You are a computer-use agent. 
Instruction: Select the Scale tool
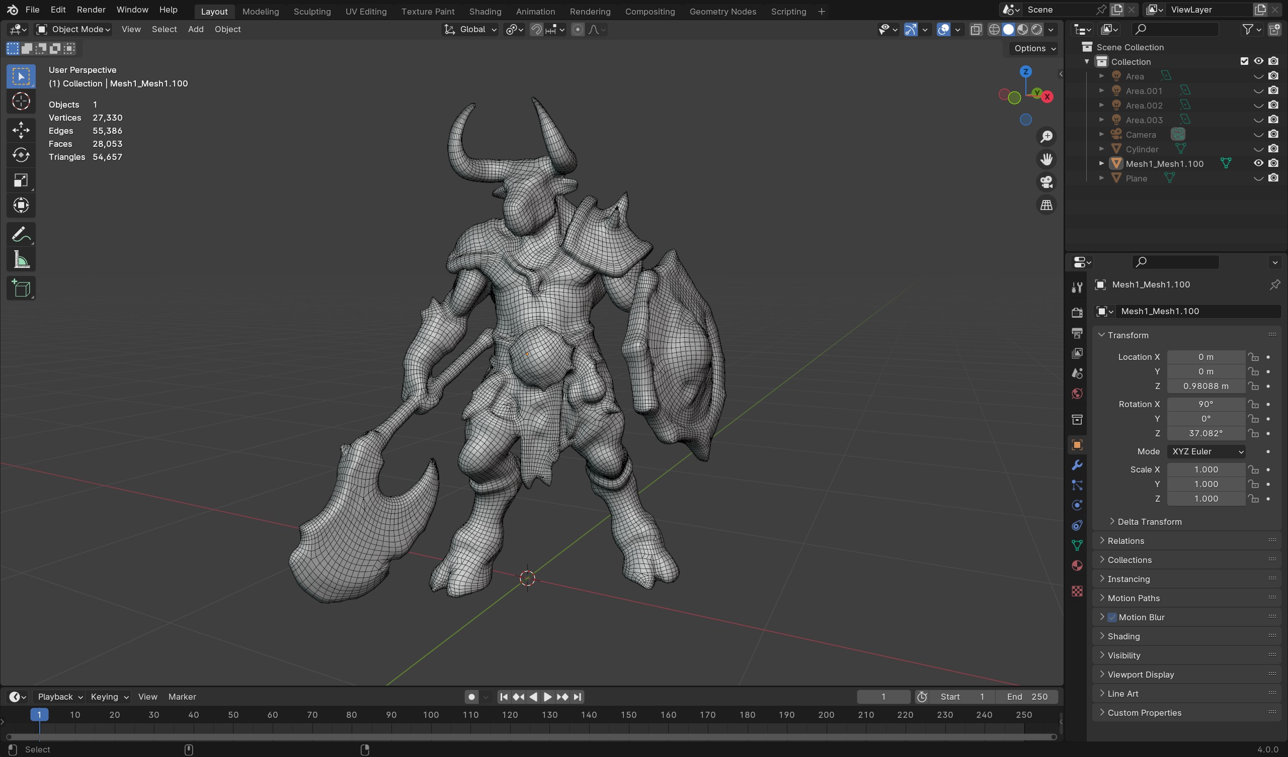pyautogui.click(x=21, y=180)
